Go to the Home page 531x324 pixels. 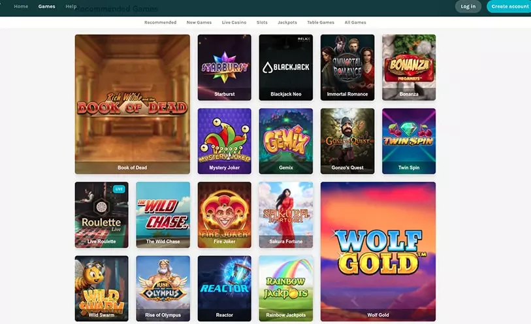click(x=21, y=7)
